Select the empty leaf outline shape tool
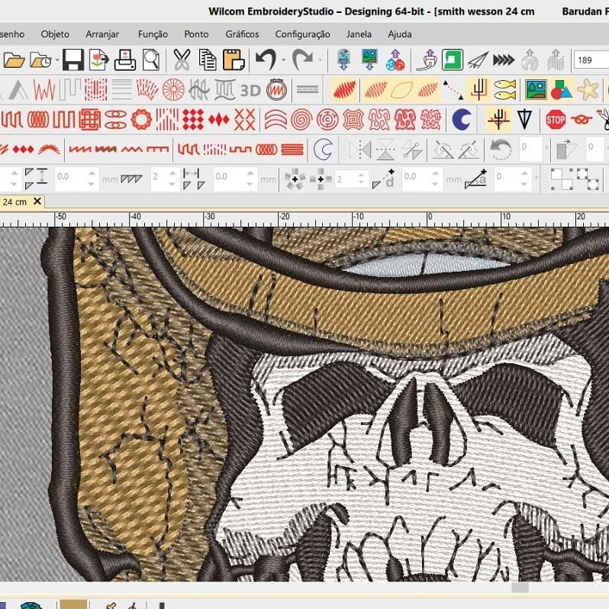609x609 pixels. coord(401,90)
